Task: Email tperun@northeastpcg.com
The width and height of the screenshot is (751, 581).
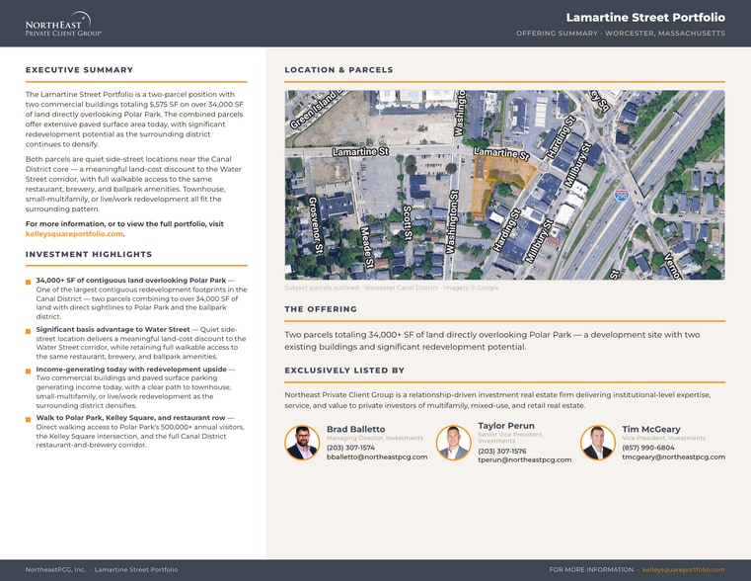Action: pyautogui.click(x=524, y=459)
